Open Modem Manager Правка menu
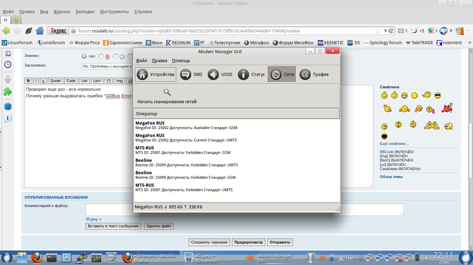 (160, 60)
